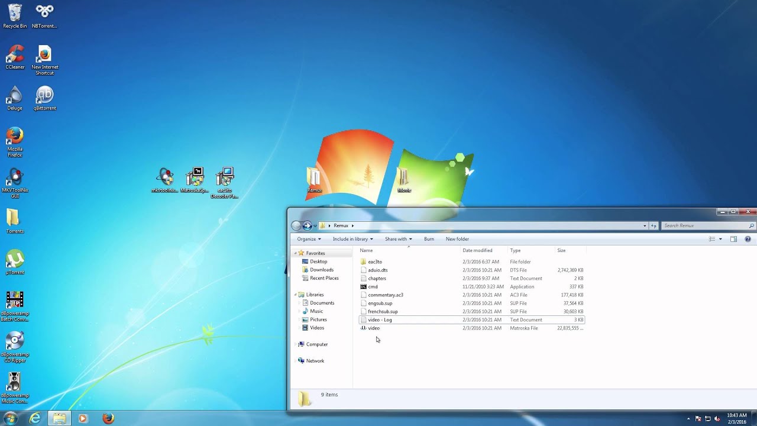Select the mkvtoolnix installer icon on the desktop
This screenshot has height=426, width=757.
(165, 180)
